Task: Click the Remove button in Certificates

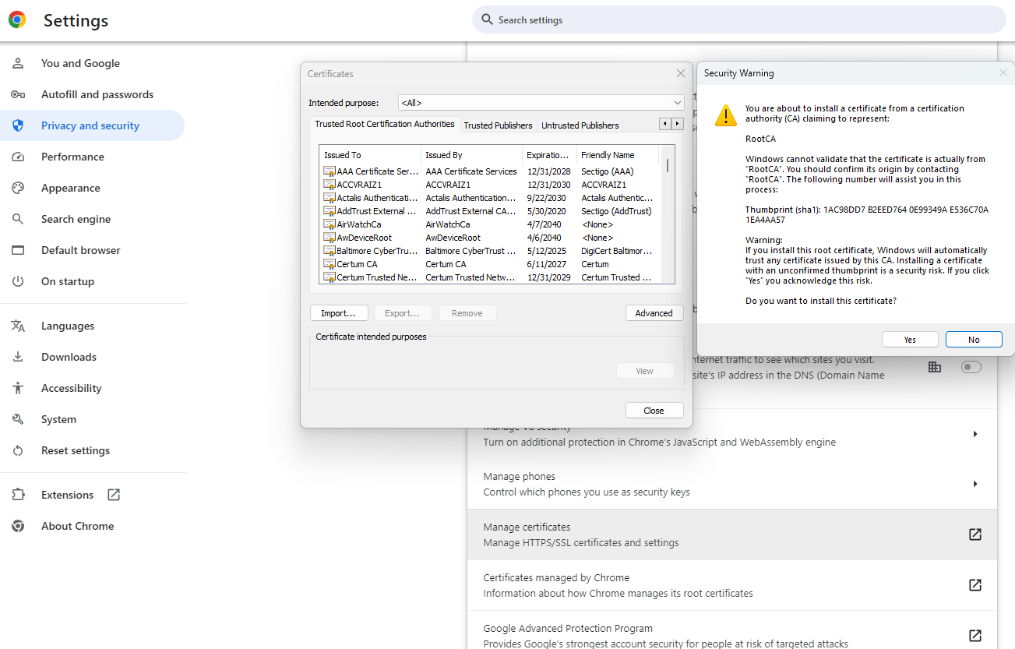Action: click(x=467, y=313)
